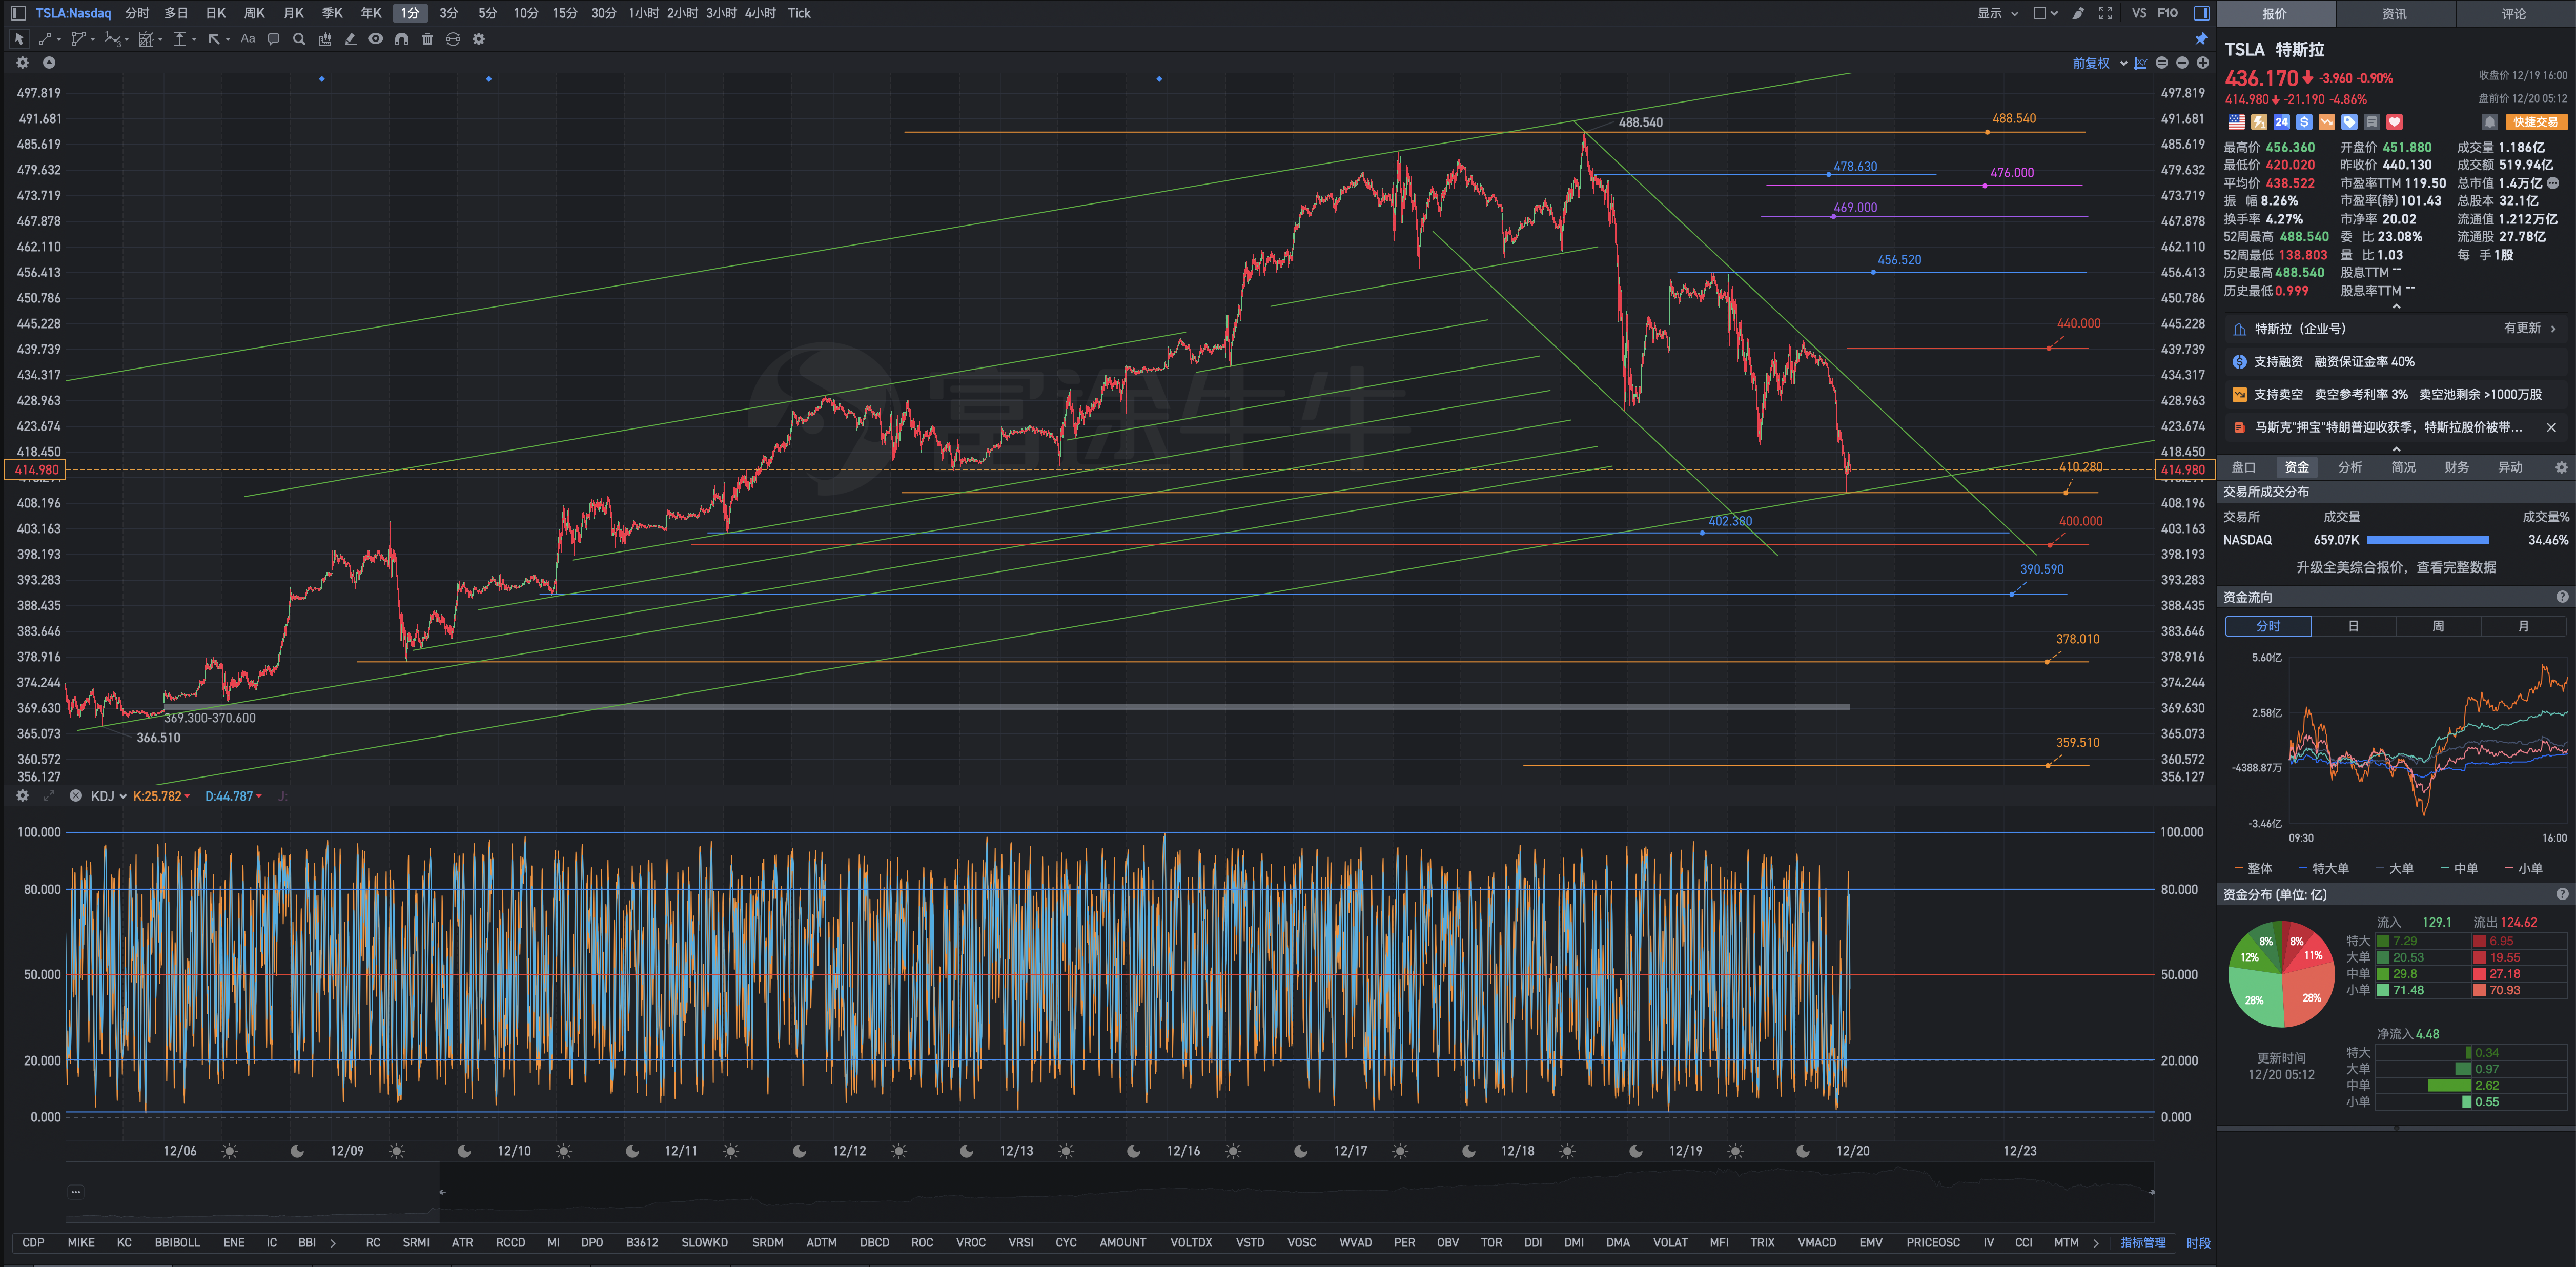Toggle left sidebar panel icon
The image size is (2576, 1267).
tap(18, 13)
